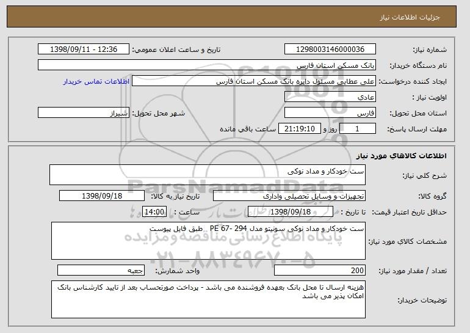470x333 pixels.
Task: Click the label تاریخ و ساعت اعلان عمومی
Action: [x=176, y=49]
